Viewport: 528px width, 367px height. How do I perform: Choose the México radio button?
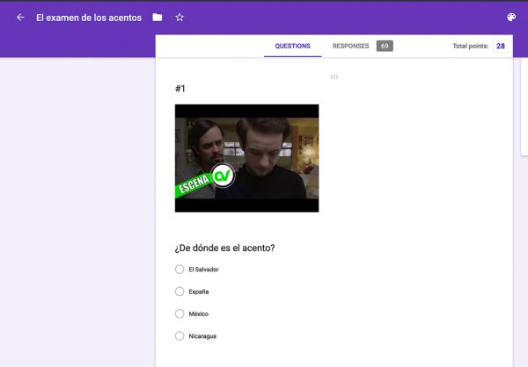(x=180, y=313)
